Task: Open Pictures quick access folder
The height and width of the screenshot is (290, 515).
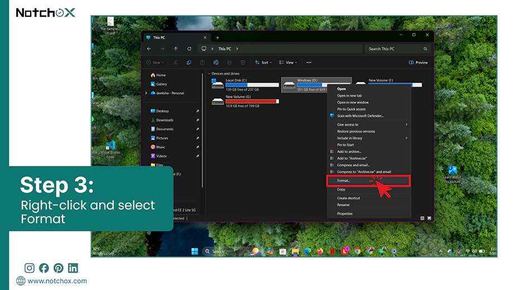Action: click(x=159, y=138)
